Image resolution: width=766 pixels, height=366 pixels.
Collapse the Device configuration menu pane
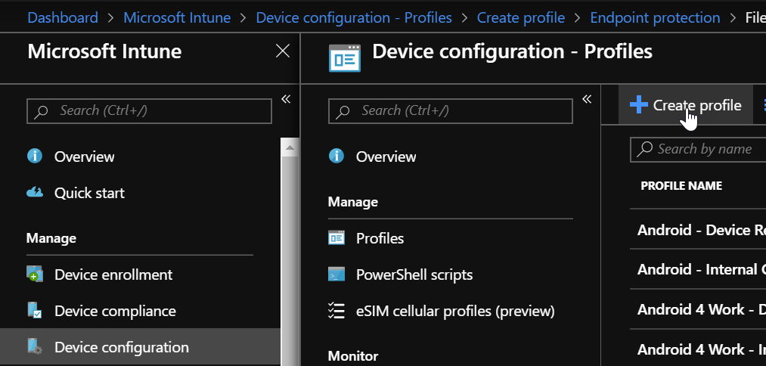[x=587, y=99]
